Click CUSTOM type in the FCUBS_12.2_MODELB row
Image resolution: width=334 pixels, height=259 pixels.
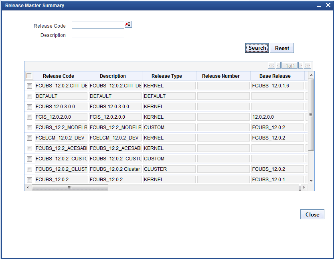[169, 127]
